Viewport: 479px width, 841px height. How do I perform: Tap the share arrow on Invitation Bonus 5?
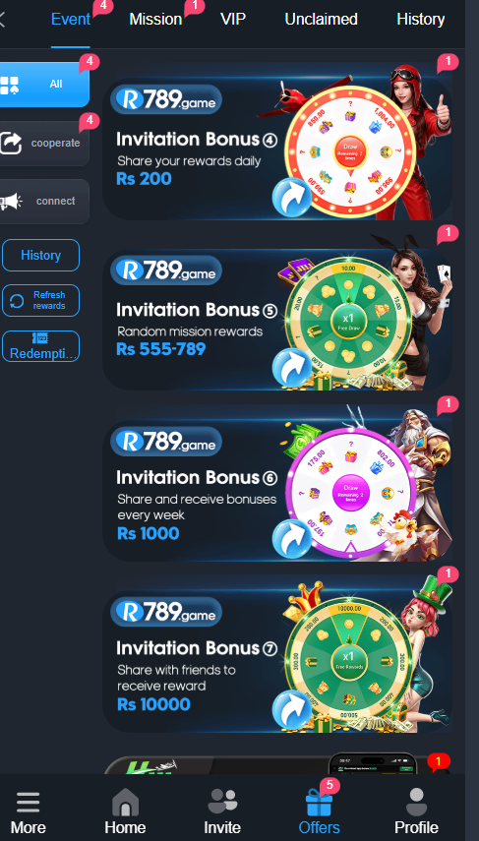(x=292, y=368)
